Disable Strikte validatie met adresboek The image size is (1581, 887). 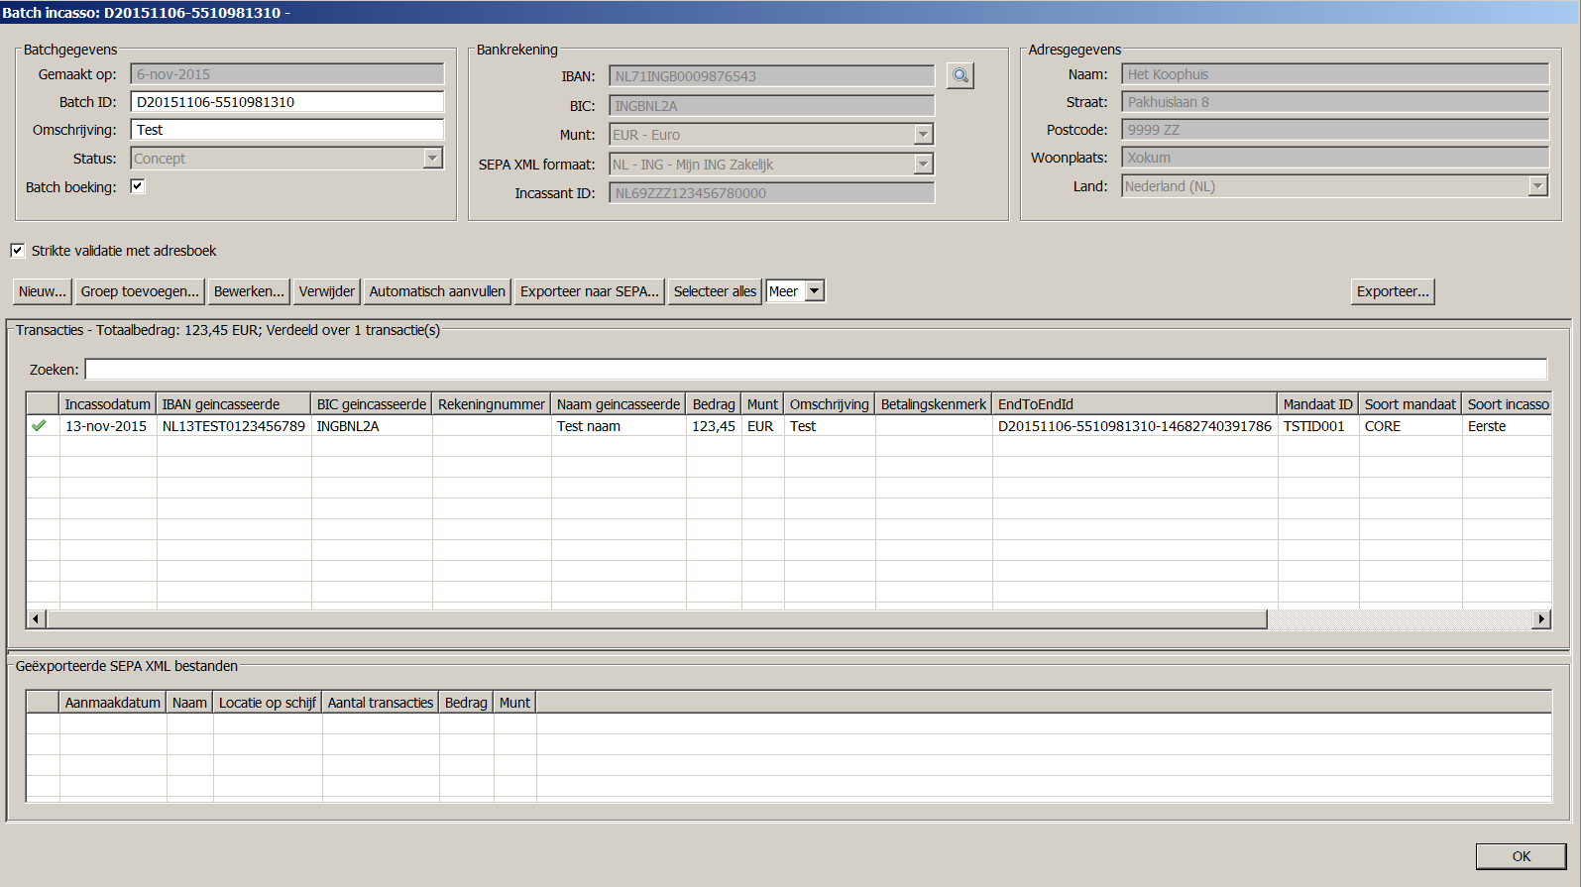(18, 251)
